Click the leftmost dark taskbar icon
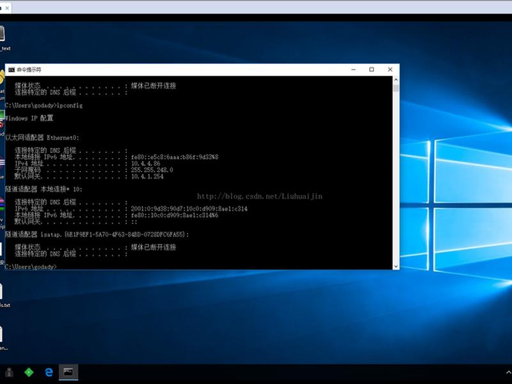 [x=9, y=372]
